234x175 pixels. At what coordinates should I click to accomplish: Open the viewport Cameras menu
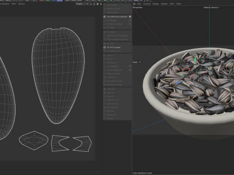[147, 4]
